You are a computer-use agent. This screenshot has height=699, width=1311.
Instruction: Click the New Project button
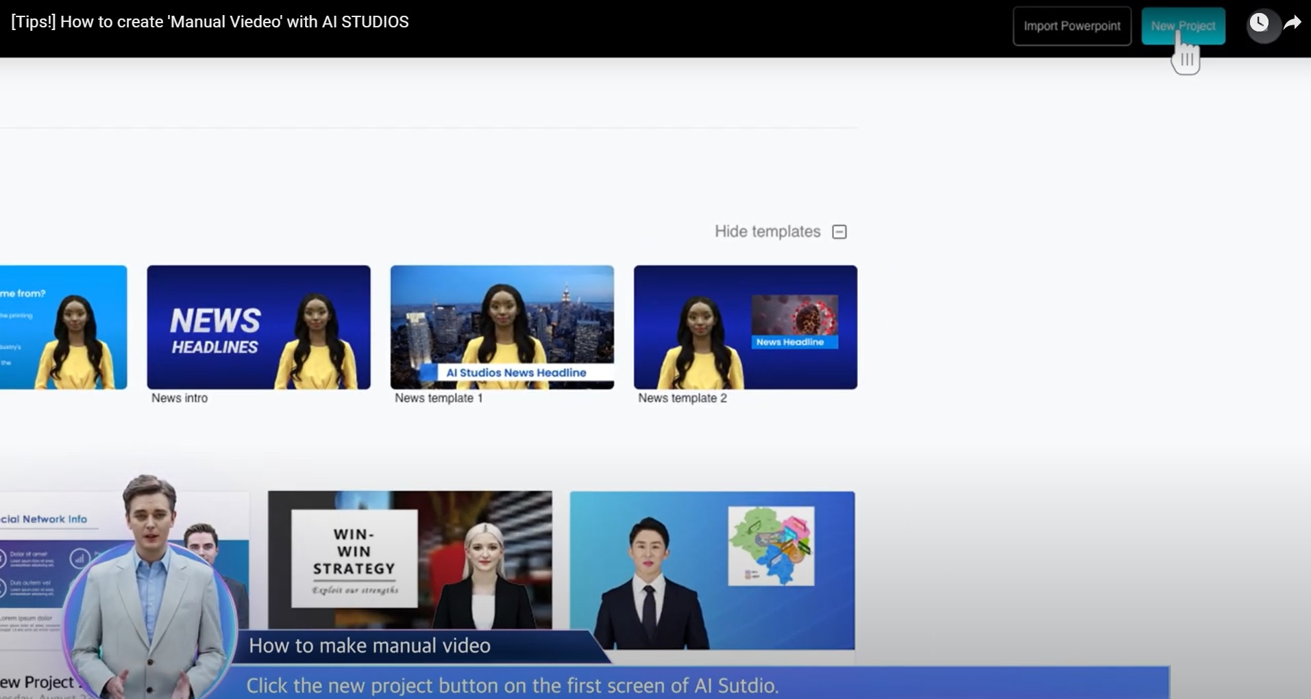1183,26
